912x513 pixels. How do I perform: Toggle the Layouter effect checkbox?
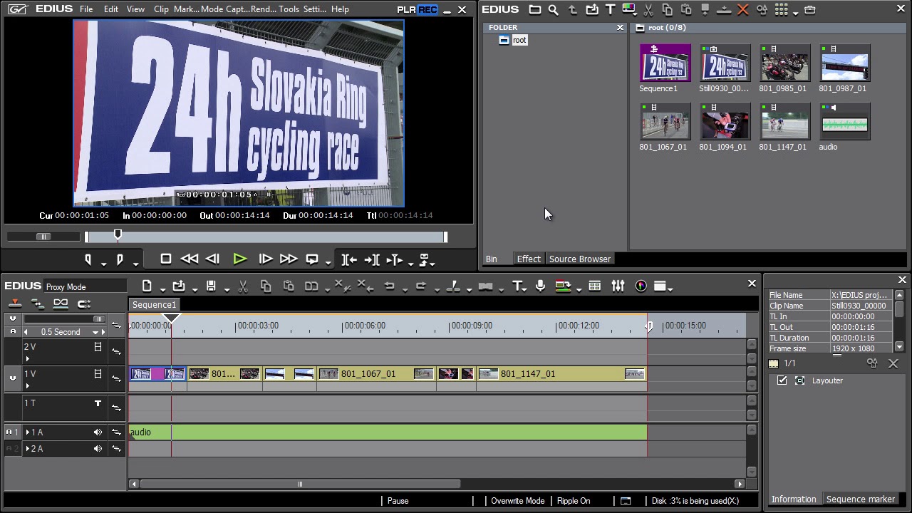tap(782, 380)
